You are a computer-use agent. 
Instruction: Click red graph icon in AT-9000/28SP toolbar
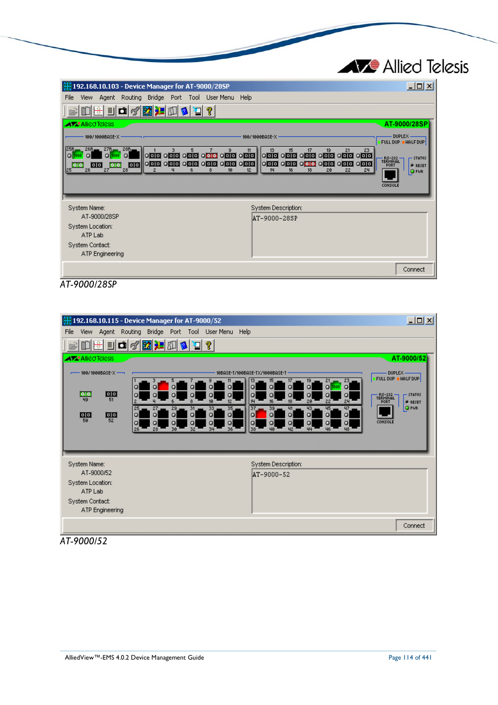point(98,111)
